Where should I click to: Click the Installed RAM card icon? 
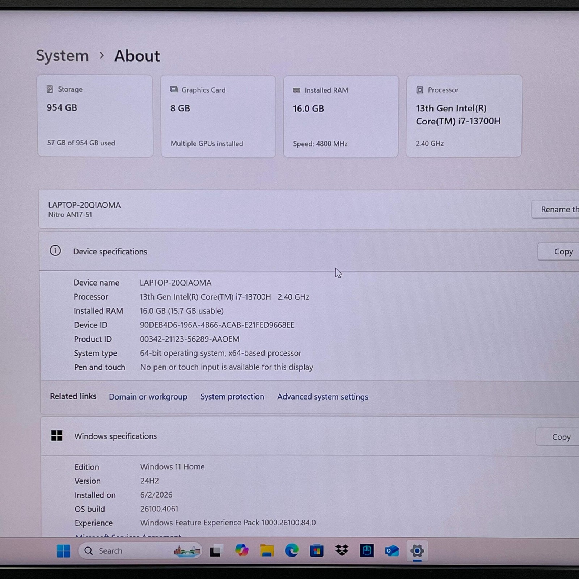point(297,90)
